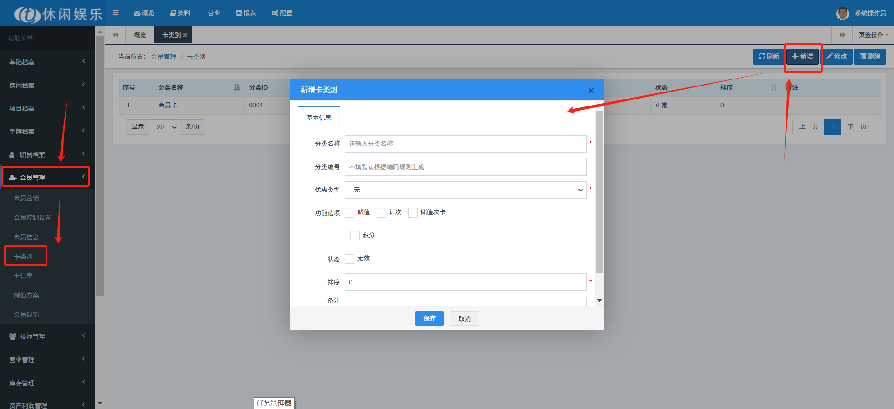Open the 优惠类型 dropdown
This screenshot has width=894, height=409.
(x=465, y=190)
